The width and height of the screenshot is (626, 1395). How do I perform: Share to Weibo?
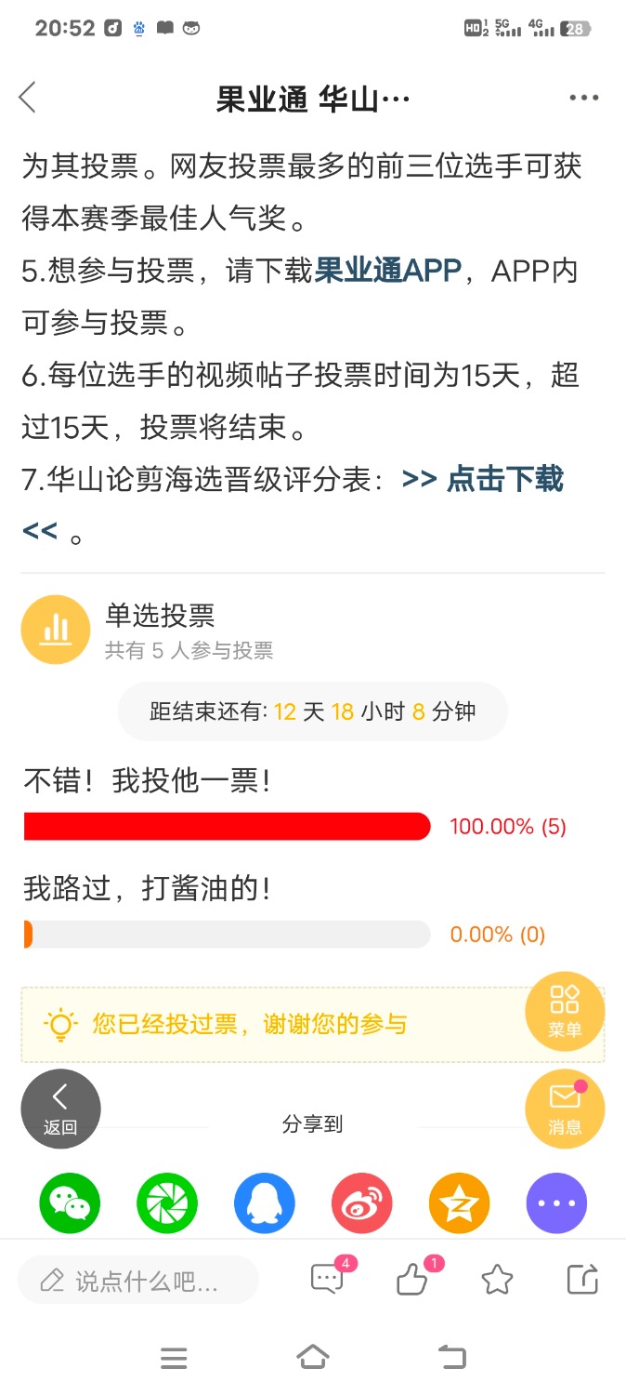tap(362, 1203)
